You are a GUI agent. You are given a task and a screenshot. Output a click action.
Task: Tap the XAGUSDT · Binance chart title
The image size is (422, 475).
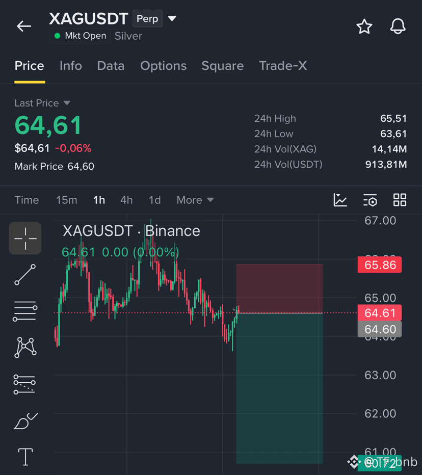pyautogui.click(x=131, y=231)
